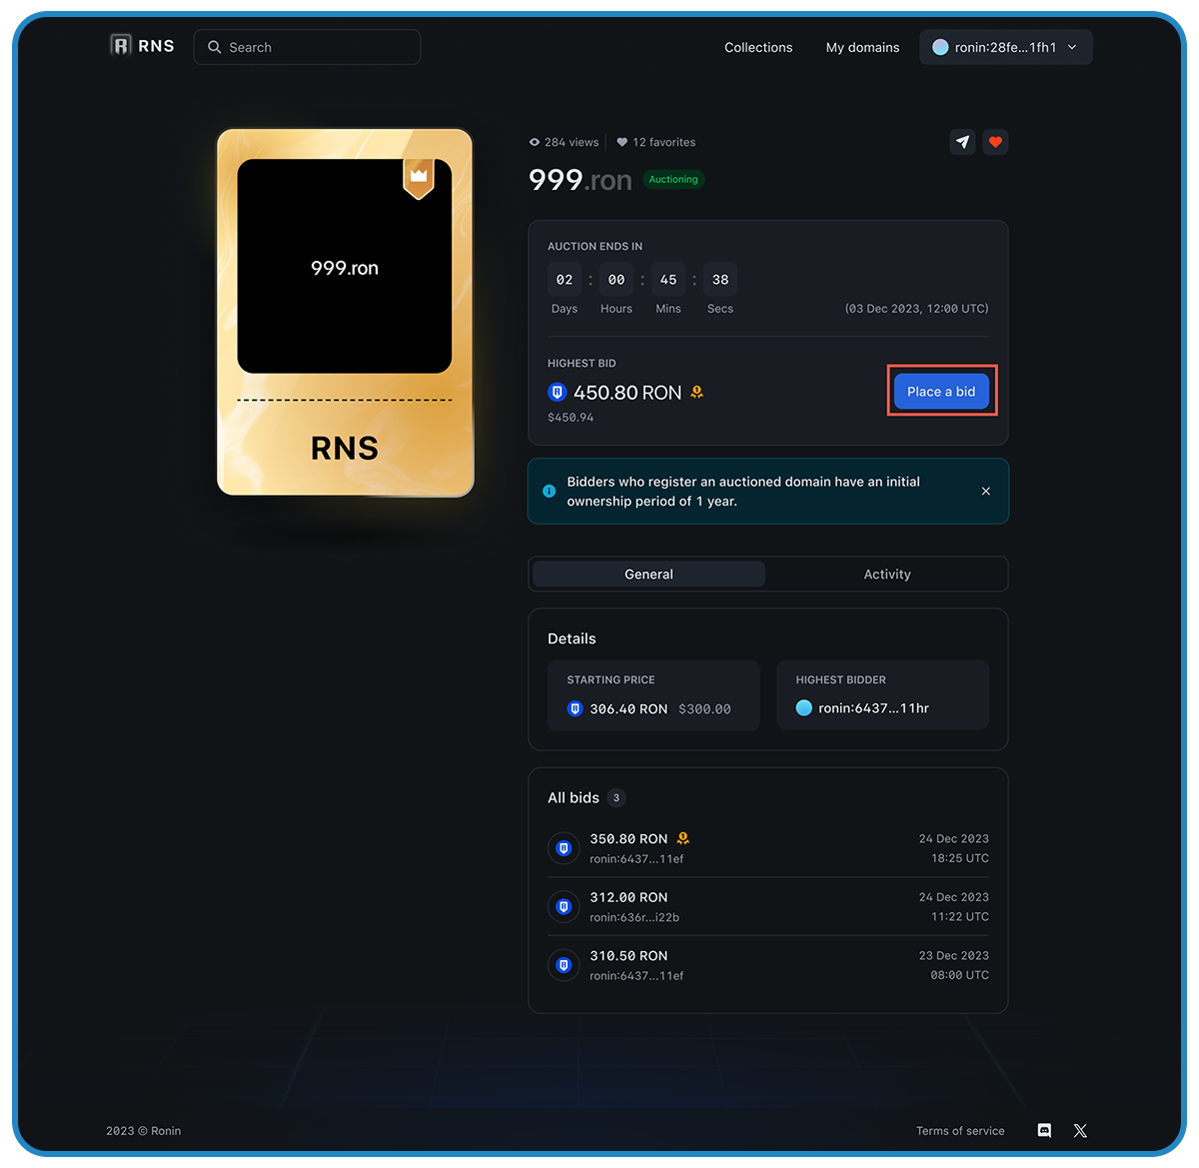The width and height of the screenshot is (1199, 1168).
Task: Click award icon beside 350.80 RON bid
Action: (683, 838)
